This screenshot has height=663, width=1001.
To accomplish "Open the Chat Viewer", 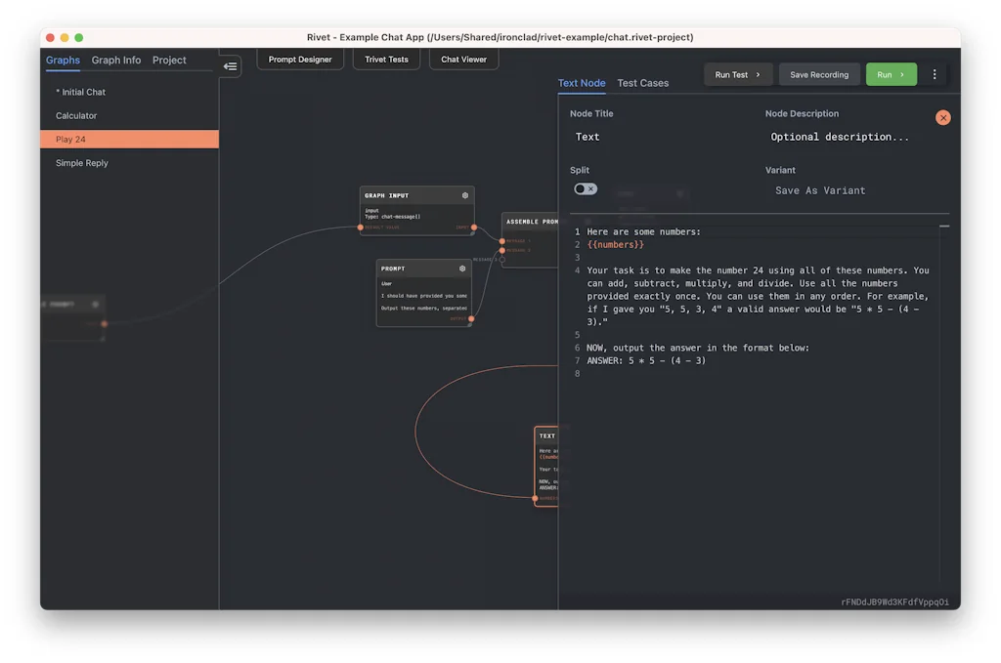I will (462, 59).
